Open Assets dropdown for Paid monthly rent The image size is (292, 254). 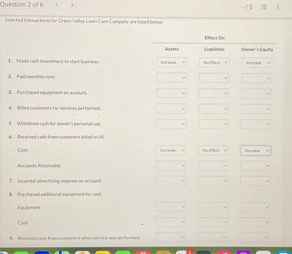171,78
